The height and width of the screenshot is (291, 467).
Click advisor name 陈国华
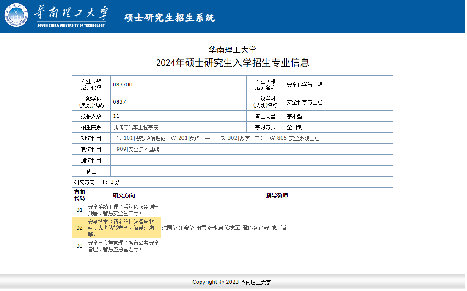click(169, 228)
